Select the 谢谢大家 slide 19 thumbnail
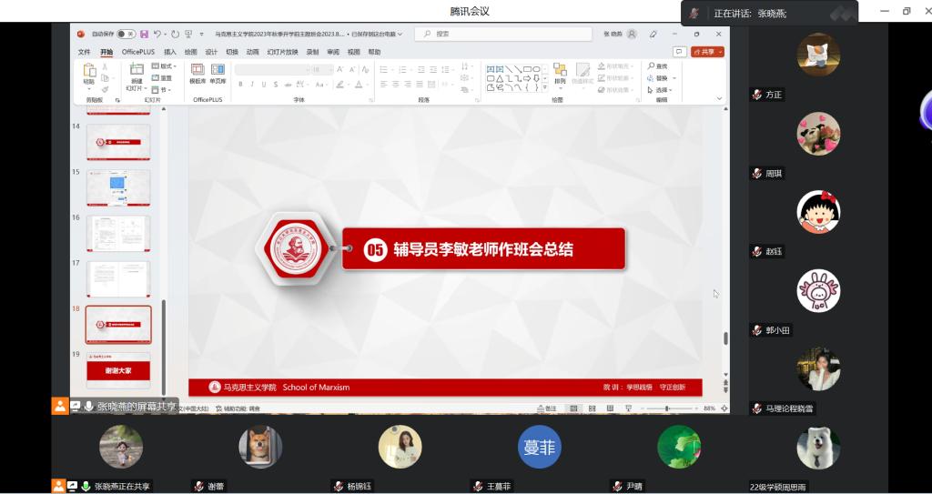The width and height of the screenshot is (932, 494). [x=118, y=369]
